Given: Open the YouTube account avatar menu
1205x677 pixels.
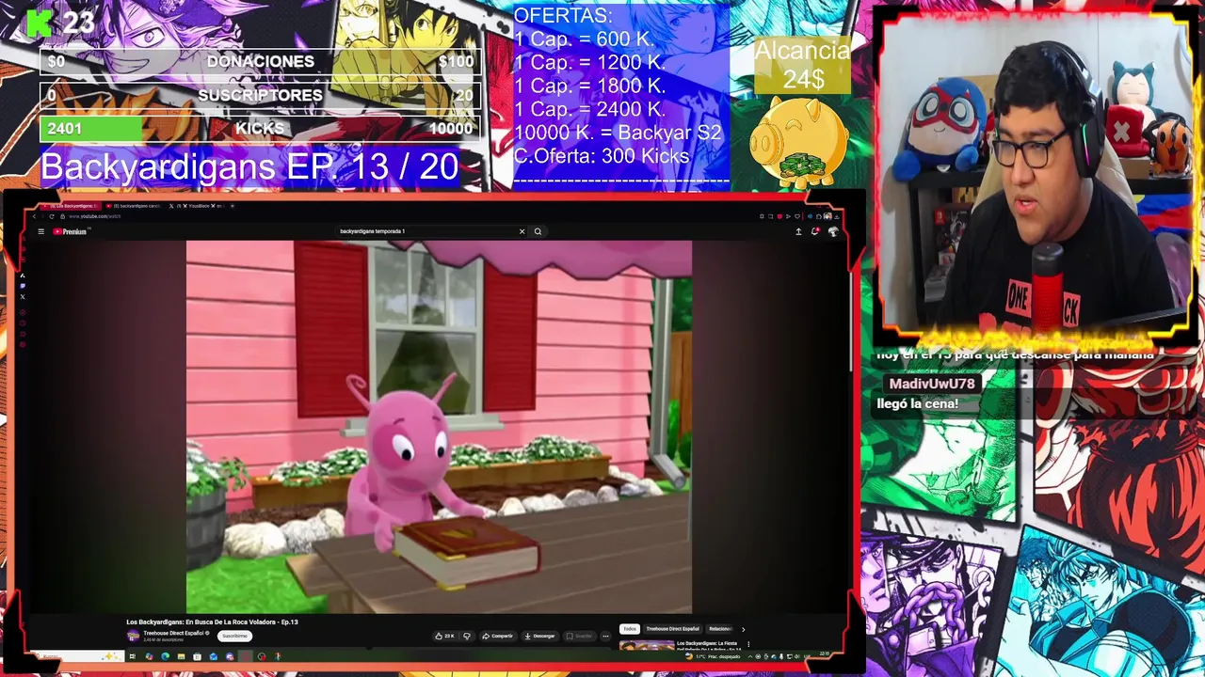Looking at the screenshot, I should coord(833,231).
